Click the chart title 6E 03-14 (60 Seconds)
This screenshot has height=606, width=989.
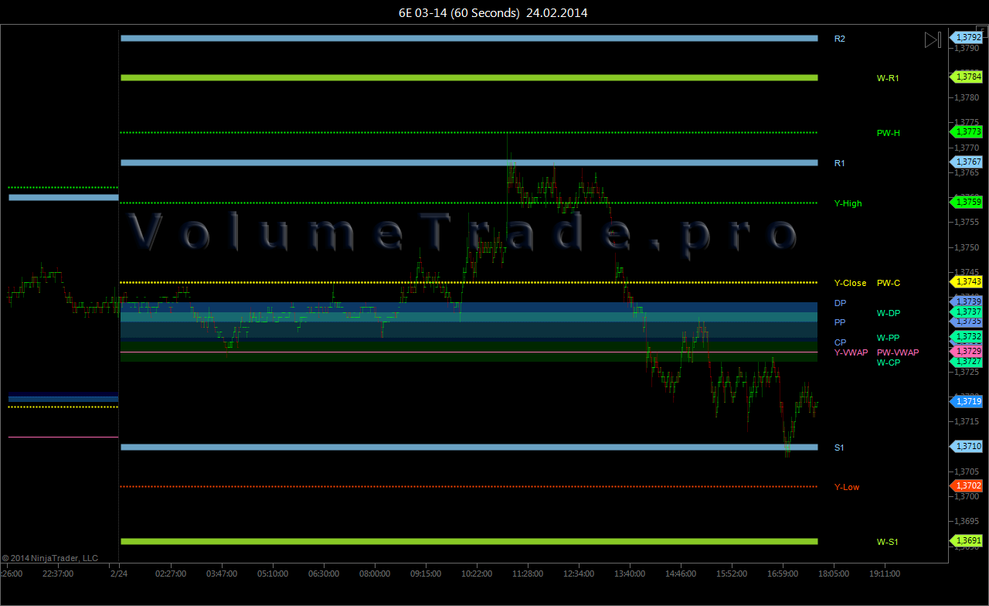(x=459, y=12)
